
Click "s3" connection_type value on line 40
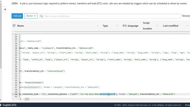(44, 94)
